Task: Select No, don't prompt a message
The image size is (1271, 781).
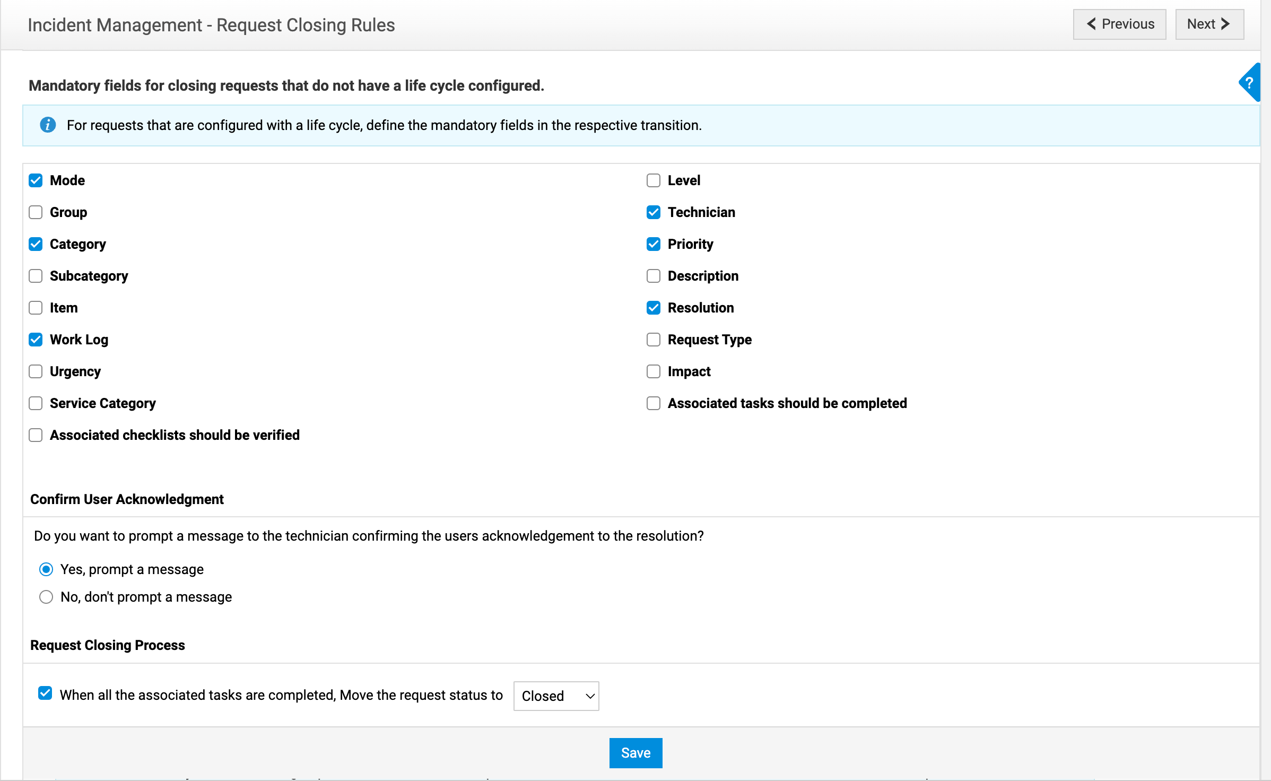Action: pyautogui.click(x=46, y=597)
